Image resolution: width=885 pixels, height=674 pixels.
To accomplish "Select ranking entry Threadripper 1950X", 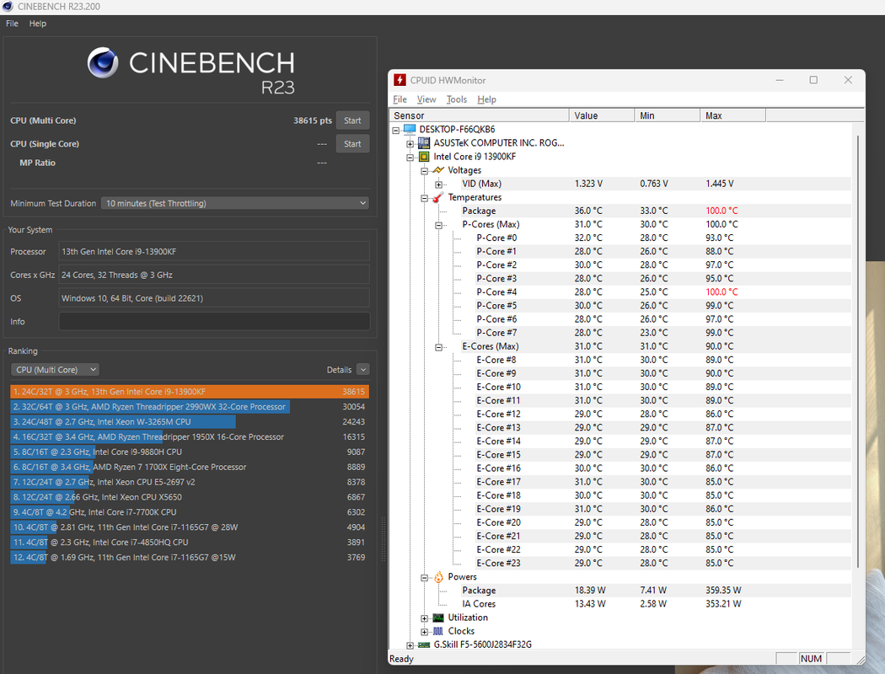I will 190,436.
